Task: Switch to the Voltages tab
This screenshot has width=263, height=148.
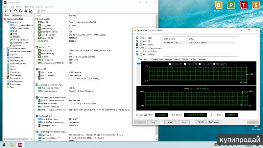Action: click(168, 60)
